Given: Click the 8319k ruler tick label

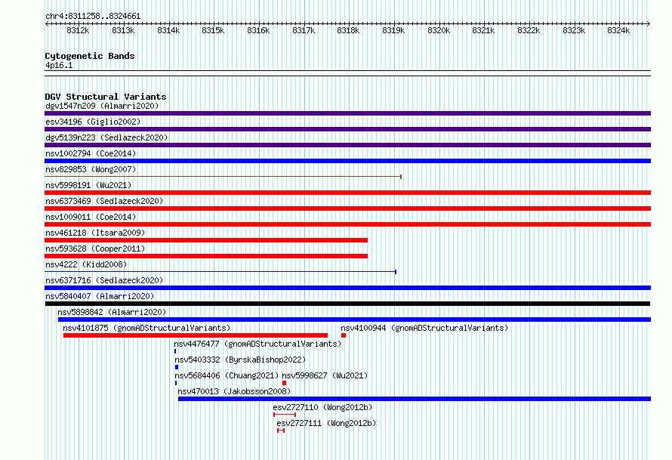Looking at the screenshot, I should [x=393, y=31].
